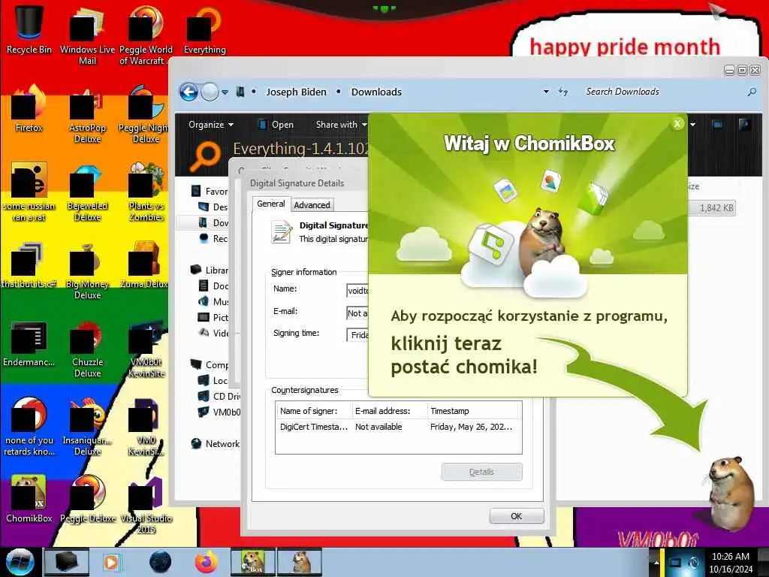Launch Peggle Deluxe desktop shortcut
The height and width of the screenshot is (577, 769).
click(87, 499)
